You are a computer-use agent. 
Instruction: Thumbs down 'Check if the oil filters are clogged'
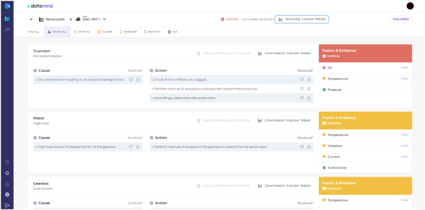[302, 80]
